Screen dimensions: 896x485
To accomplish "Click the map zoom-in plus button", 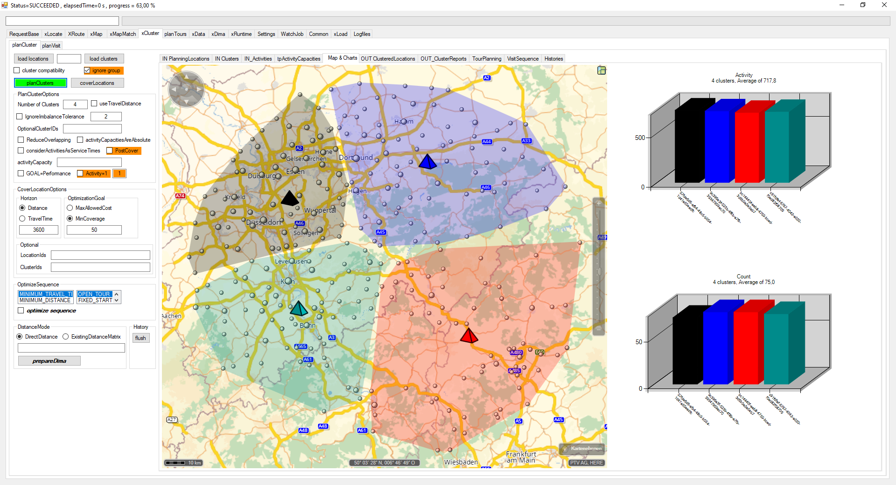I will click(599, 203).
